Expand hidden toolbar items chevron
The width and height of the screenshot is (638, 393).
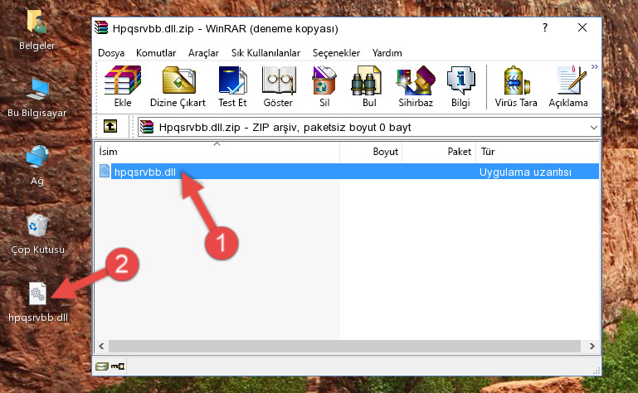595,66
